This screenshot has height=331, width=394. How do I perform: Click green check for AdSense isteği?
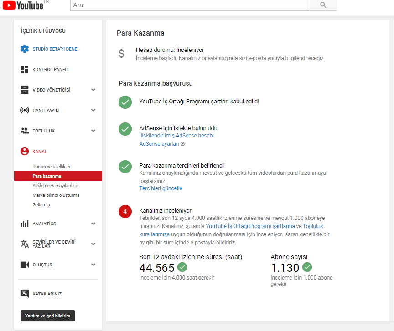point(125,129)
